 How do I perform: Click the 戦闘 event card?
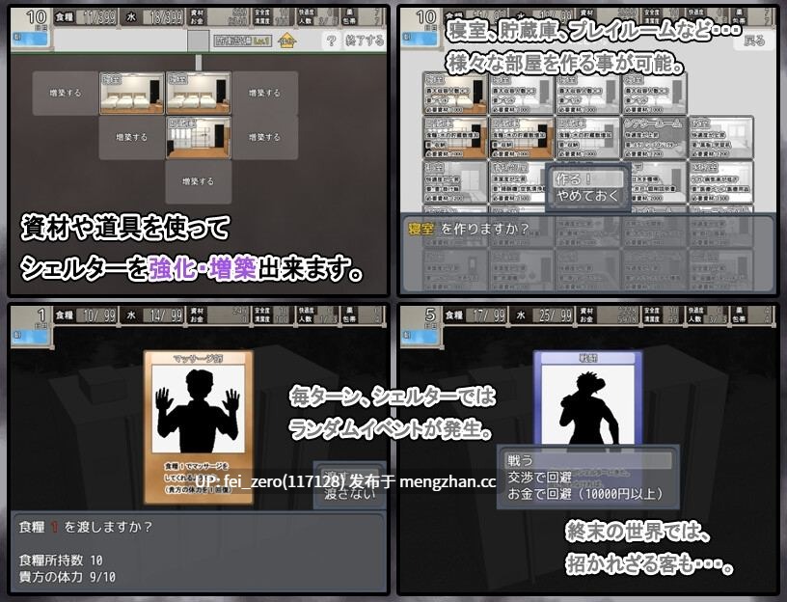pos(587,399)
